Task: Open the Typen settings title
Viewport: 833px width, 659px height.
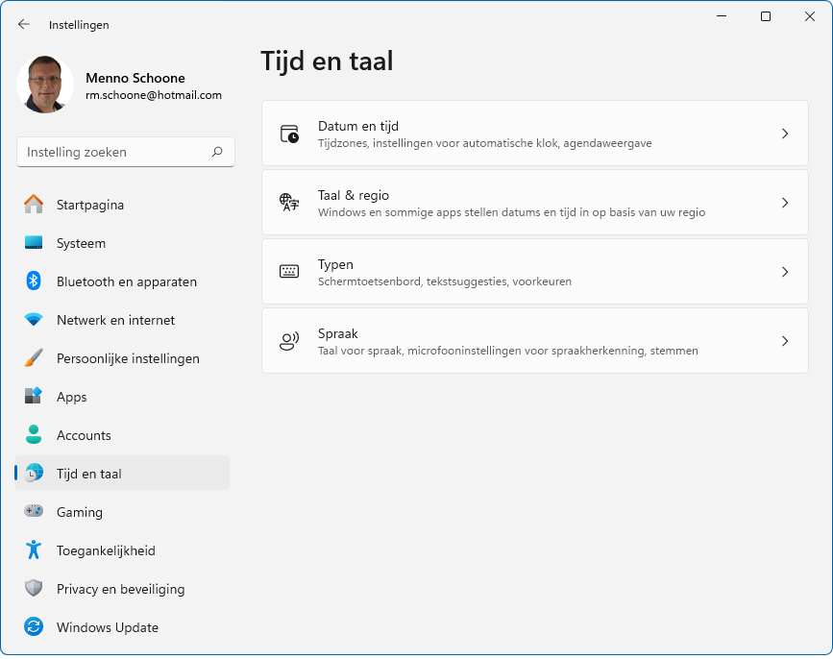Action: [x=335, y=264]
